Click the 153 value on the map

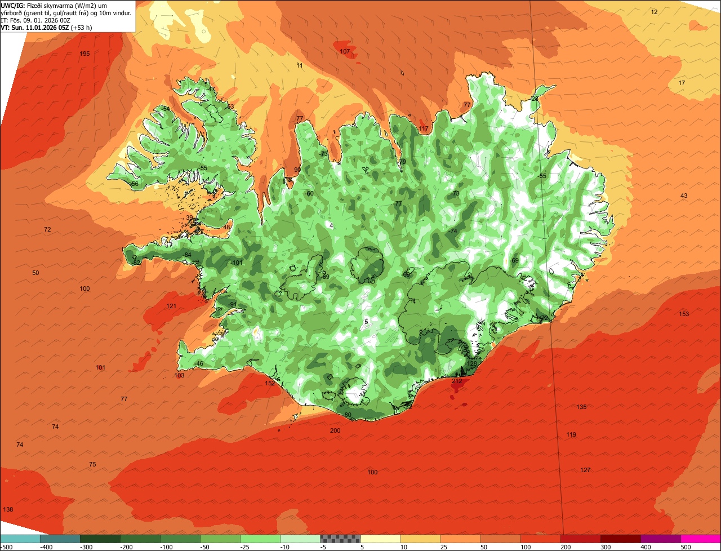(684, 314)
